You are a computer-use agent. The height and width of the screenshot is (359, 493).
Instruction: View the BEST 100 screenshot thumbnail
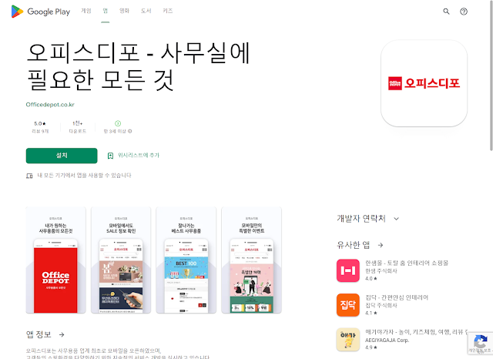[186, 260]
